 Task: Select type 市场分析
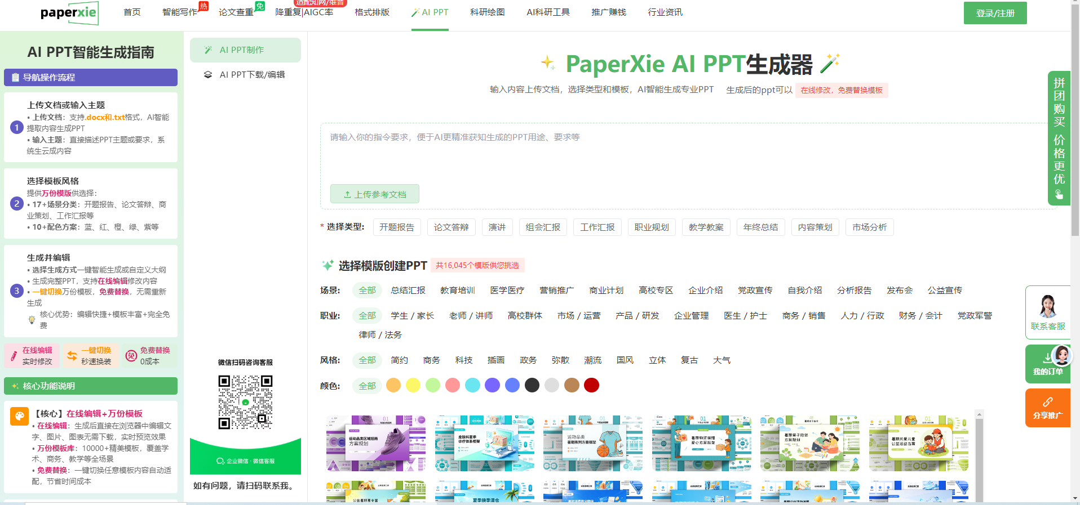pyautogui.click(x=870, y=227)
